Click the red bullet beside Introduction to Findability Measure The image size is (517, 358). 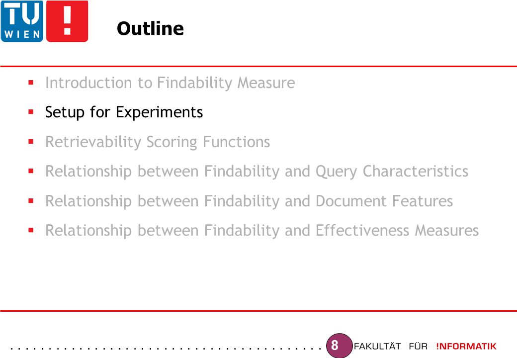click(31, 83)
